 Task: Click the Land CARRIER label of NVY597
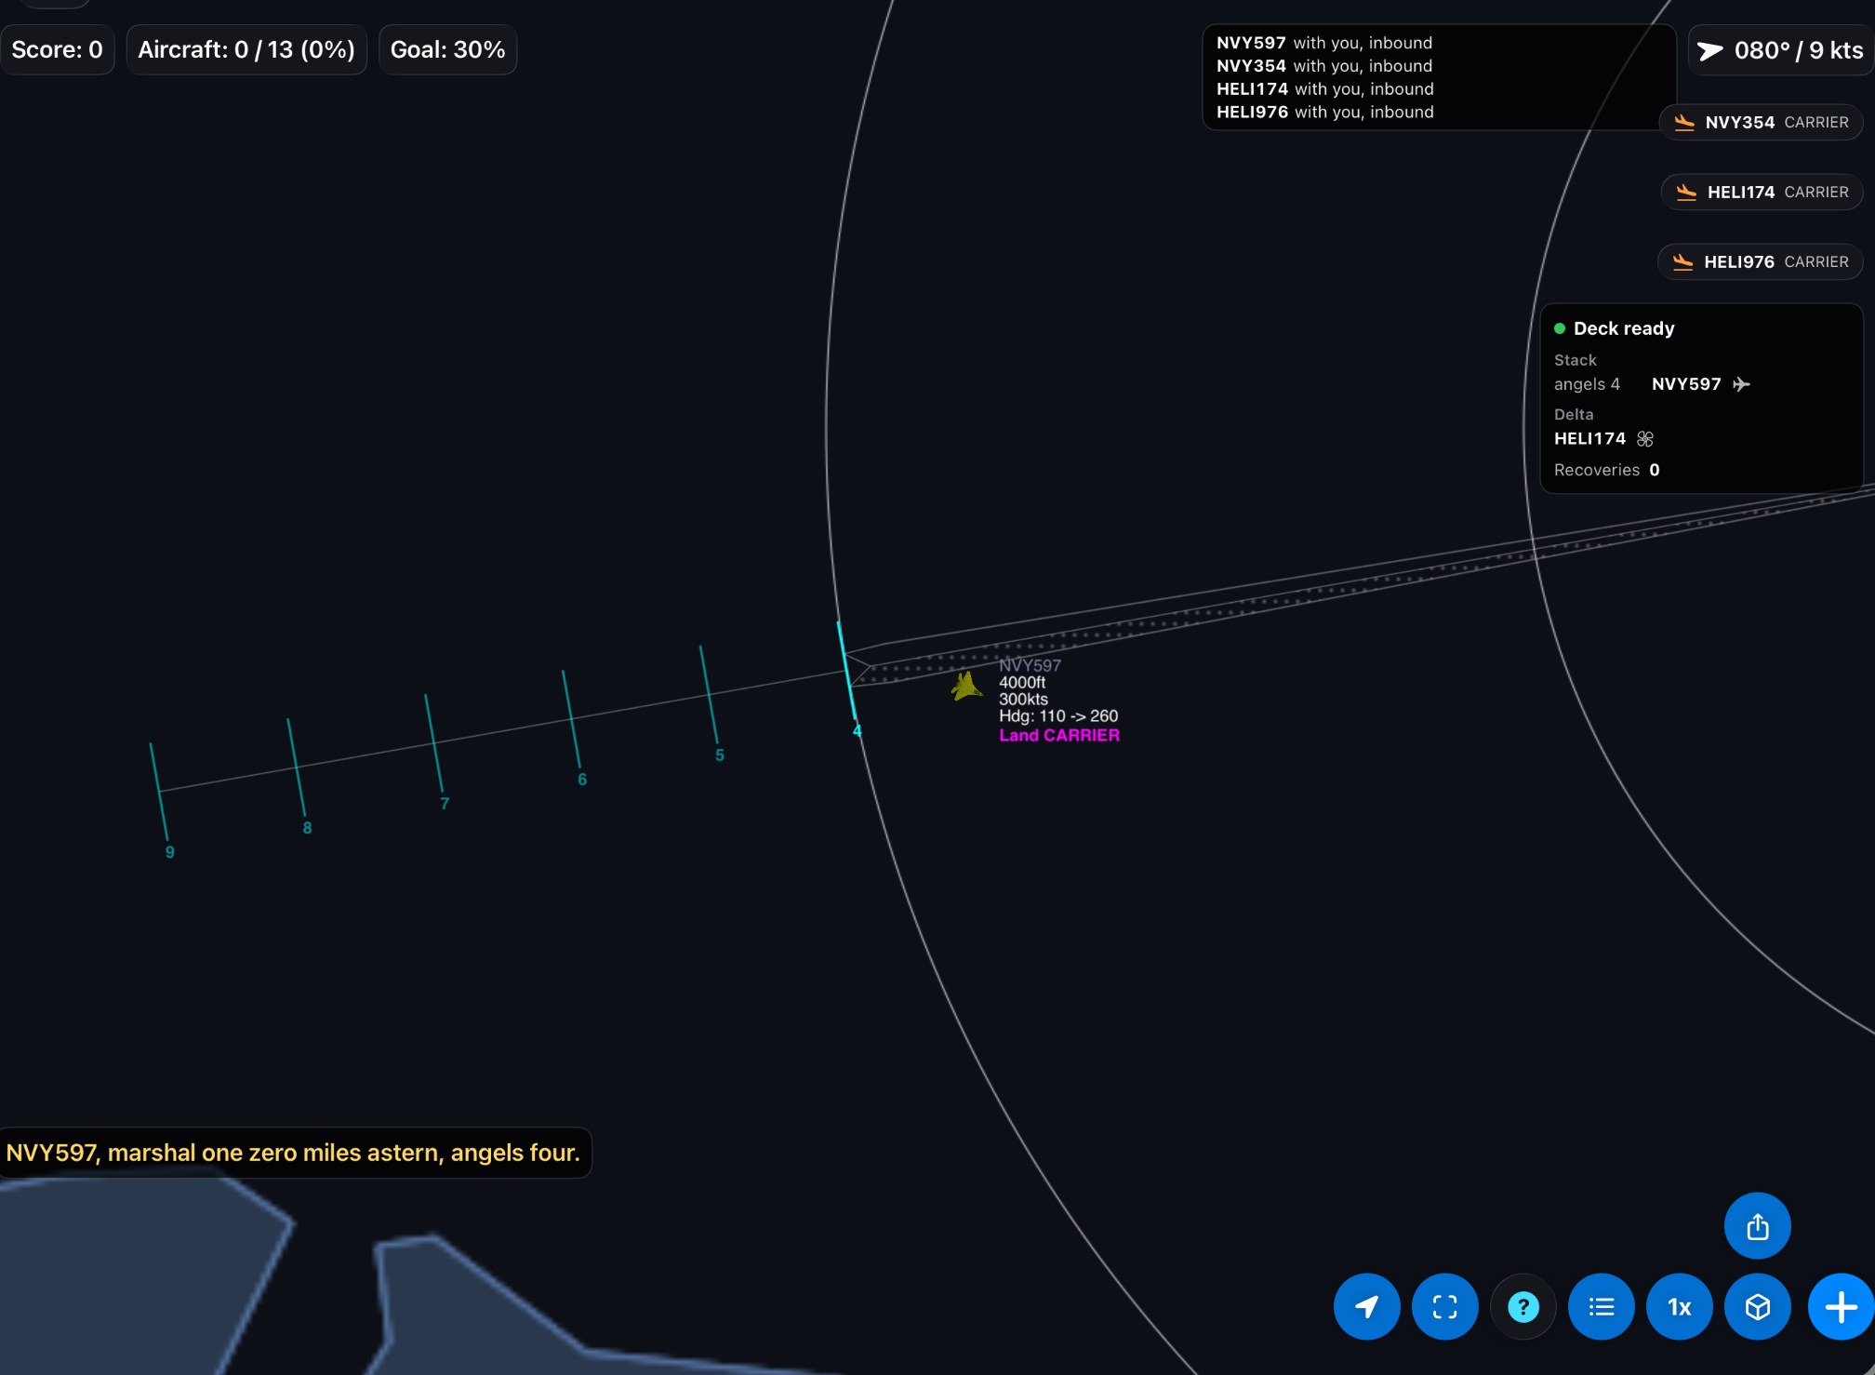tap(1059, 735)
